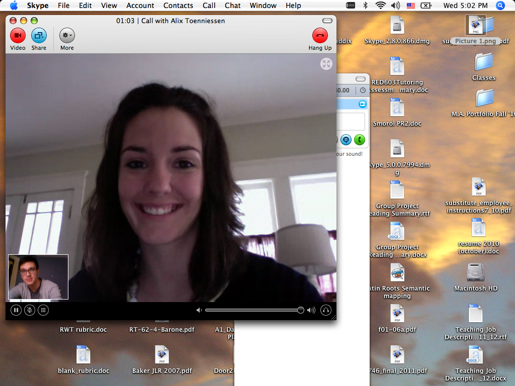Viewport: 515px width, 386px height.
Task: Turn off video in the call toolbar
Action: point(18,36)
